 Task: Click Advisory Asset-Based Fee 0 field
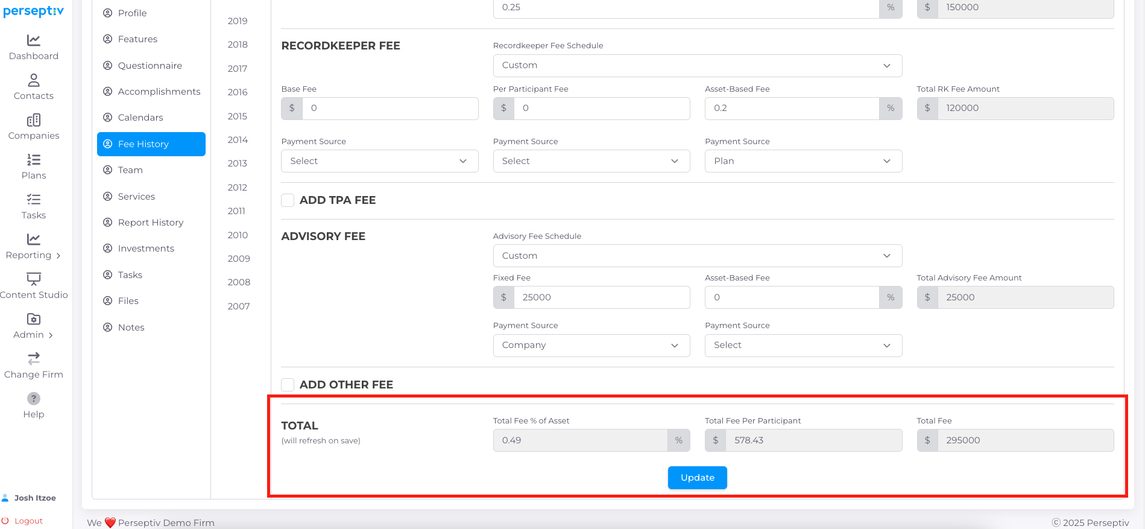click(x=792, y=297)
